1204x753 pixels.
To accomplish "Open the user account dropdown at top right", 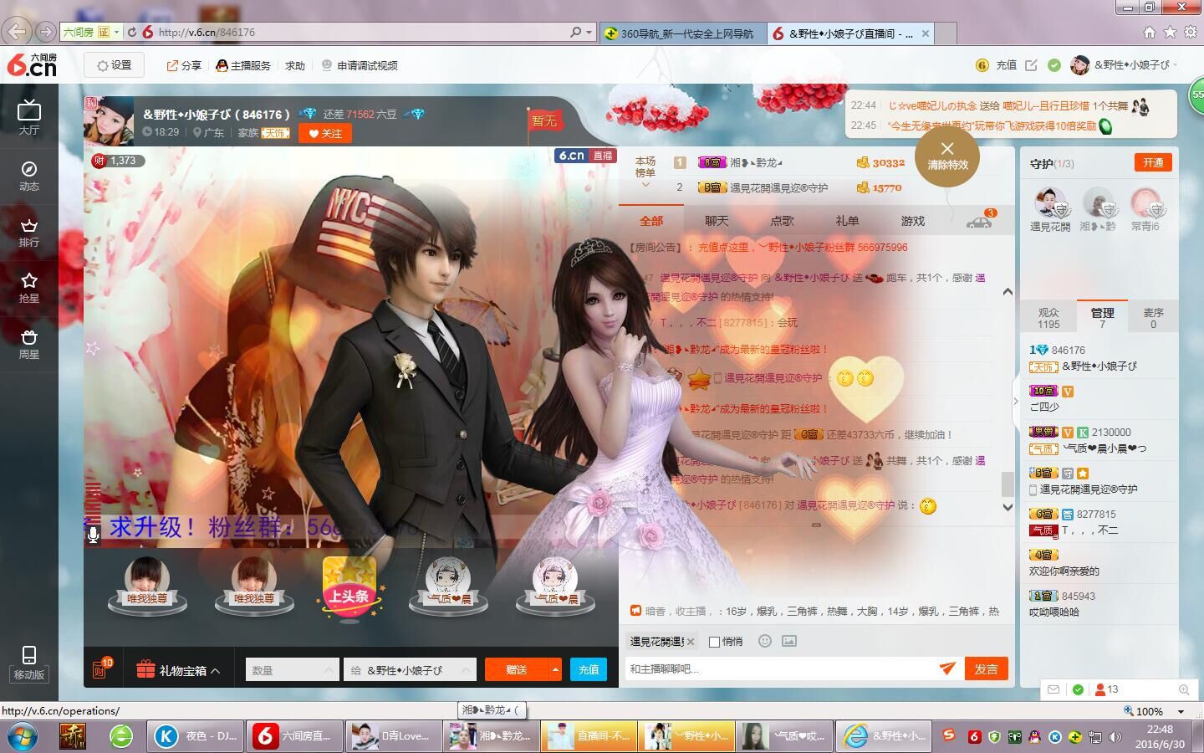I will pos(1124,65).
